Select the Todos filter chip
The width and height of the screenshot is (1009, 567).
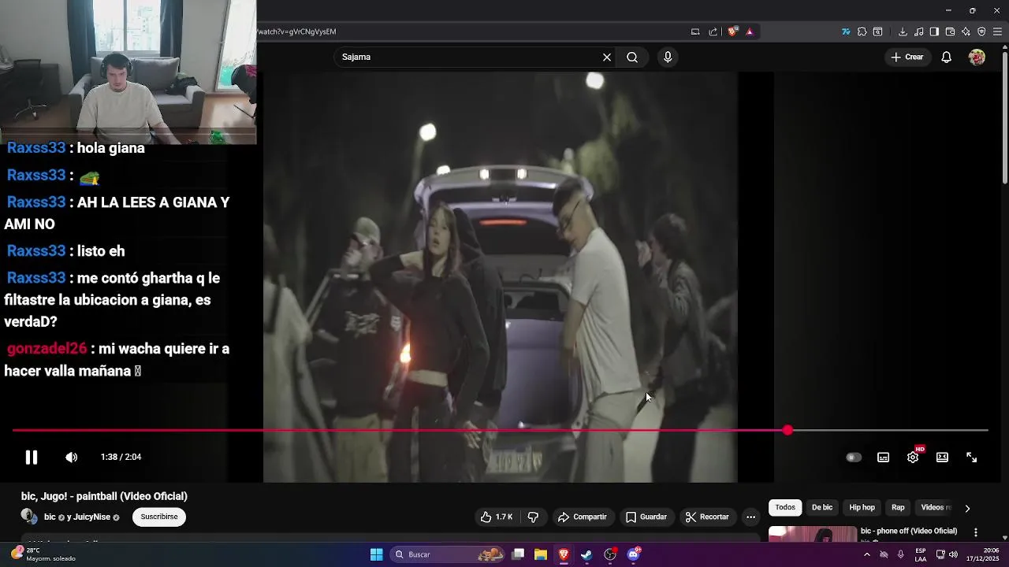point(785,508)
